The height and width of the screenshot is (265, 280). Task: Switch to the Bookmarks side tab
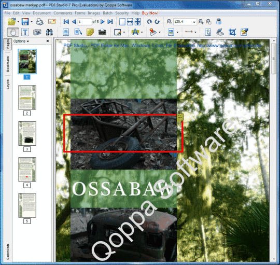click(8, 64)
